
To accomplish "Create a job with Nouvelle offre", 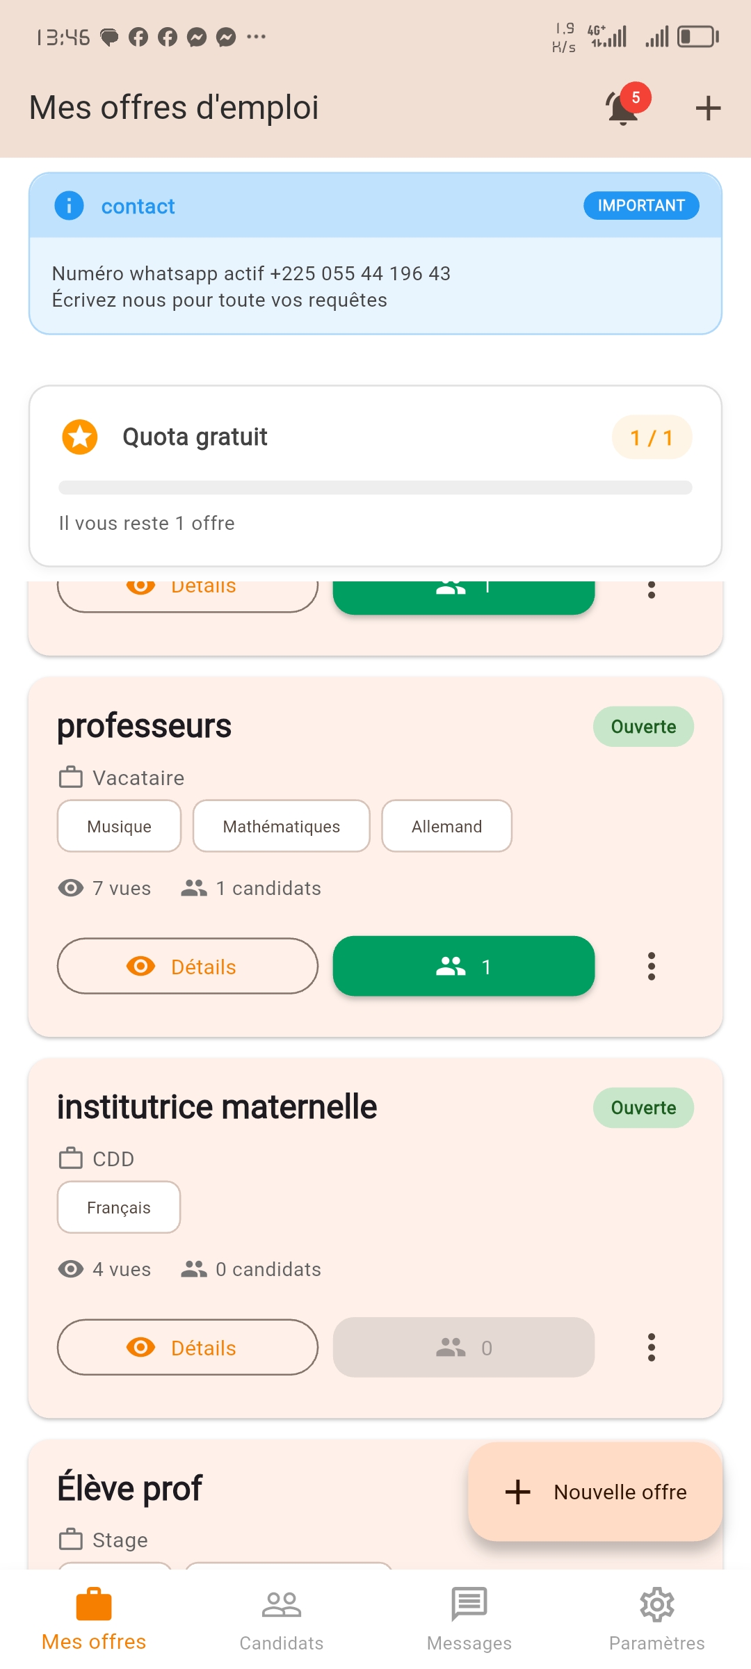I will pyautogui.click(x=595, y=1491).
